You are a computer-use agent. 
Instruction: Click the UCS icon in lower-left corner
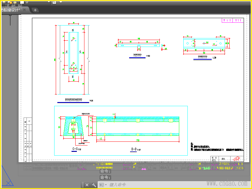click(x=7, y=176)
